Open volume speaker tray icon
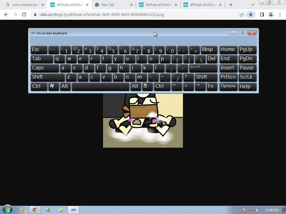286x214 pixels. tap(258, 210)
